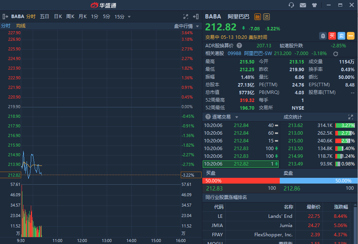Viewport: 358px width, 244px height.
Task: Click the yellow remove watchlist button
Action: click(351, 36)
